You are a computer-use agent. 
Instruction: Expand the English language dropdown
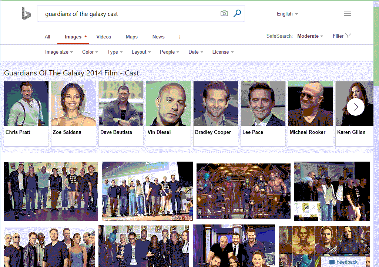[x=287, y=14]
